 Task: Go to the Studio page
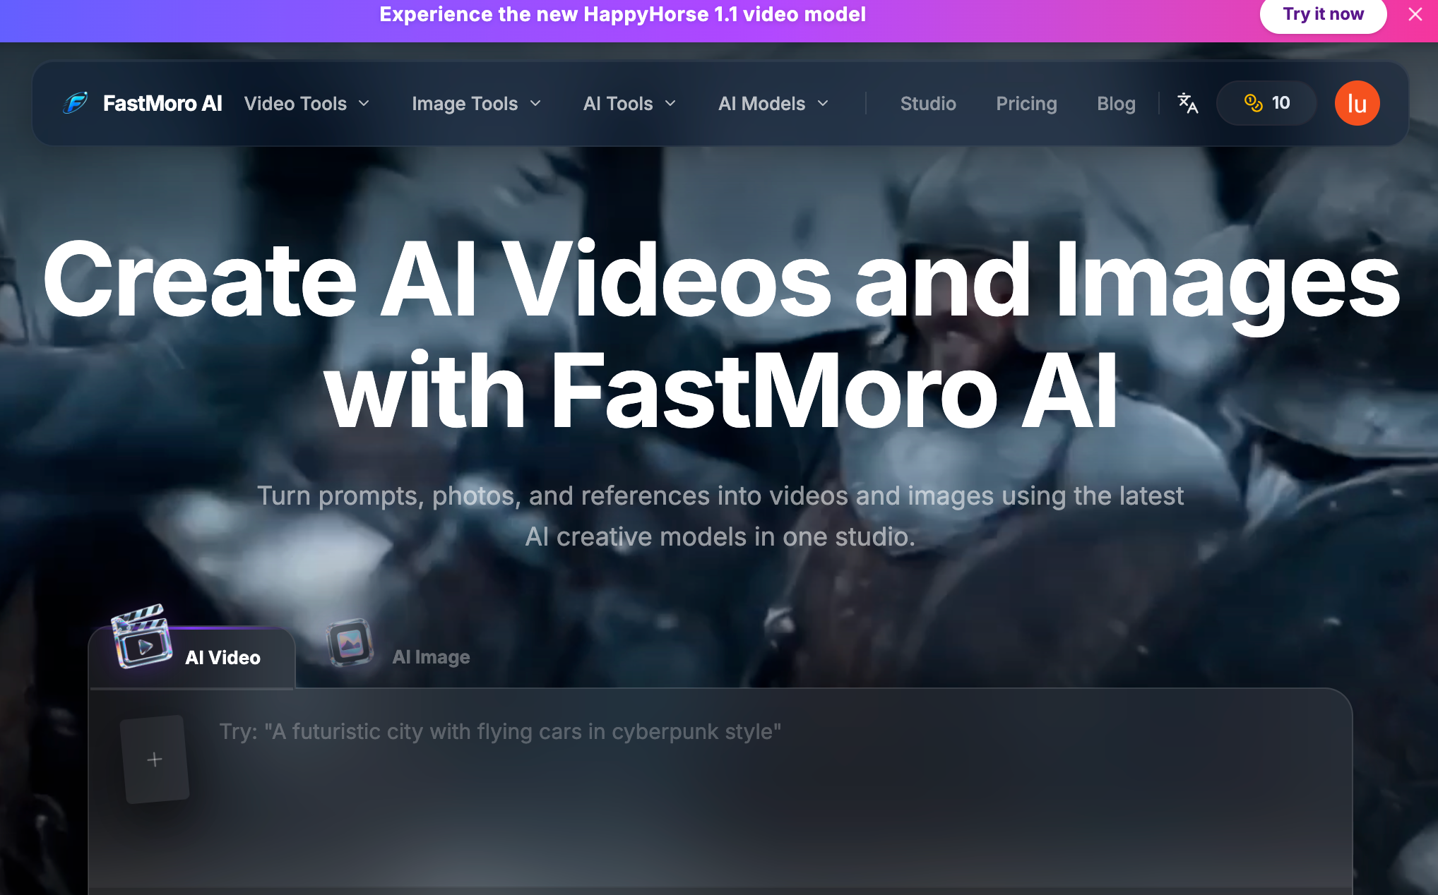pyautogui.click(x=928, y=104)
